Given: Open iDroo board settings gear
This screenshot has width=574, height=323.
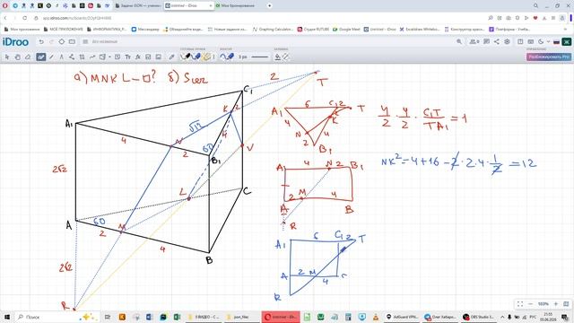Looking at the screenshot, I should pos(507,42).
